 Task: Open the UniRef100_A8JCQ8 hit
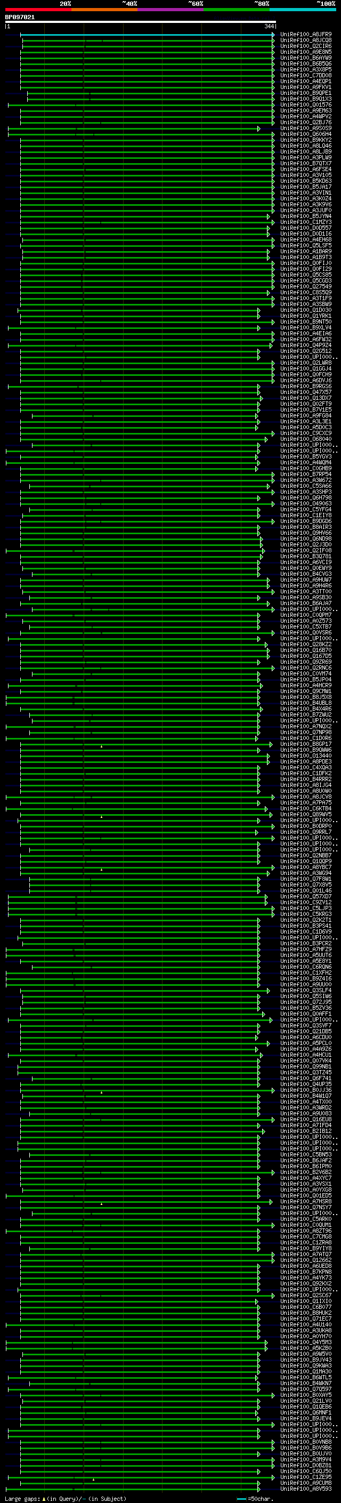click(x=306, y=41)
